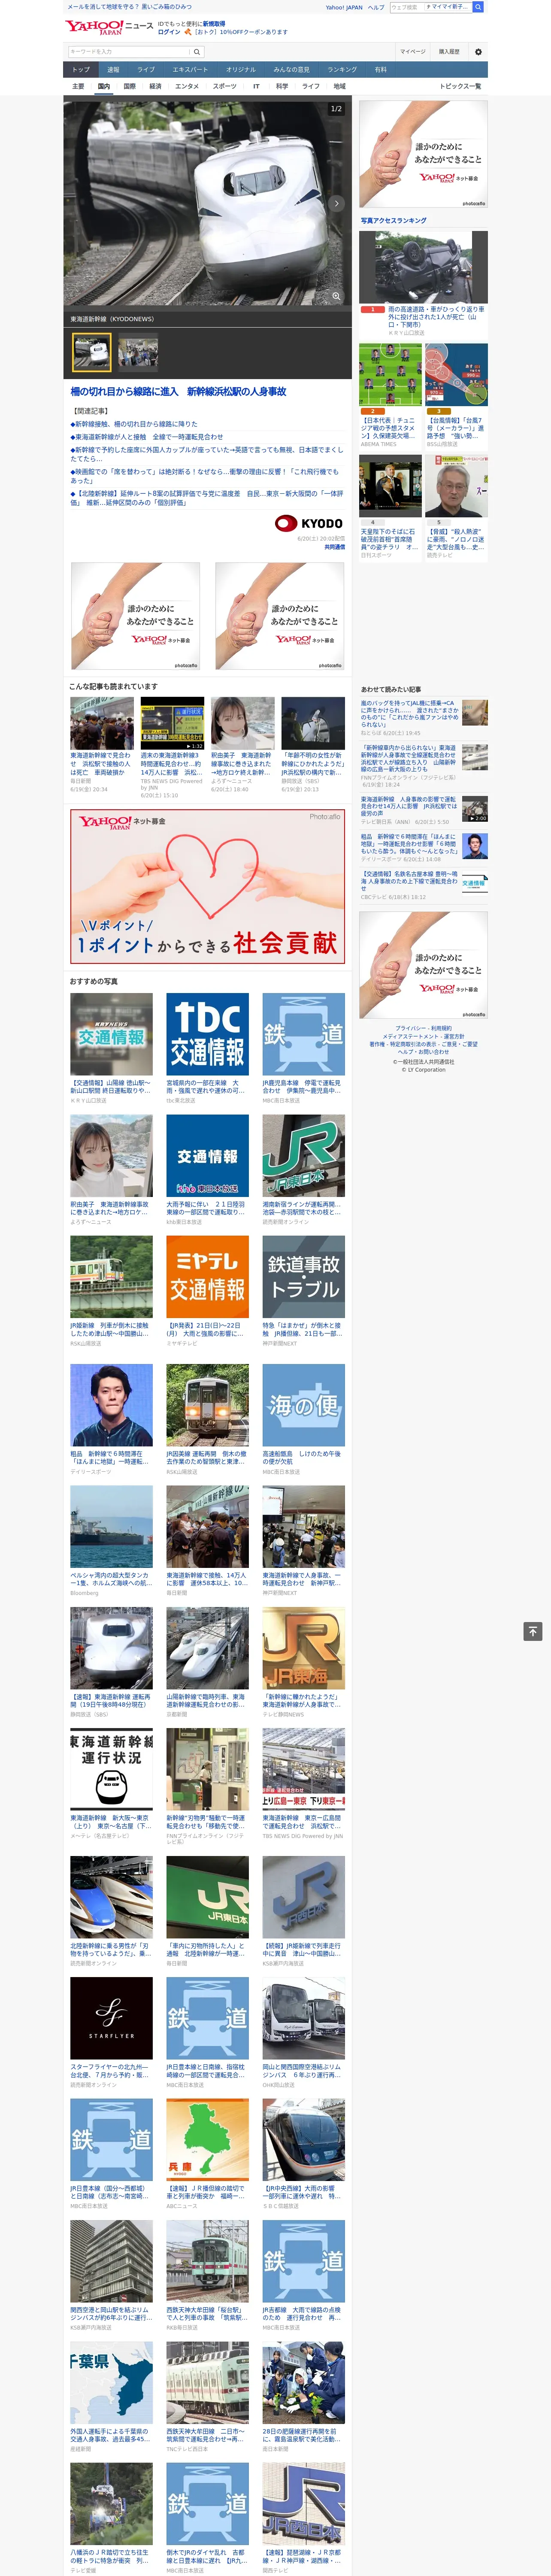Select the crowd photo carousel thumbnail
This screenshot has height=2576, width=551.
pyautogui.click(x=138, y=352)
